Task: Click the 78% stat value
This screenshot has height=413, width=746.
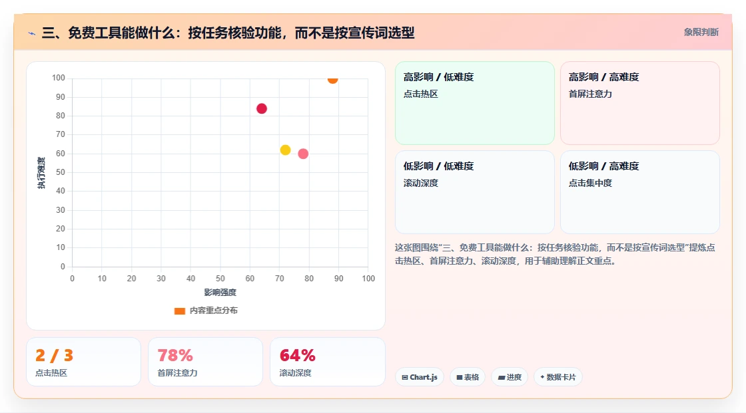Action: [x=175, y=356]
